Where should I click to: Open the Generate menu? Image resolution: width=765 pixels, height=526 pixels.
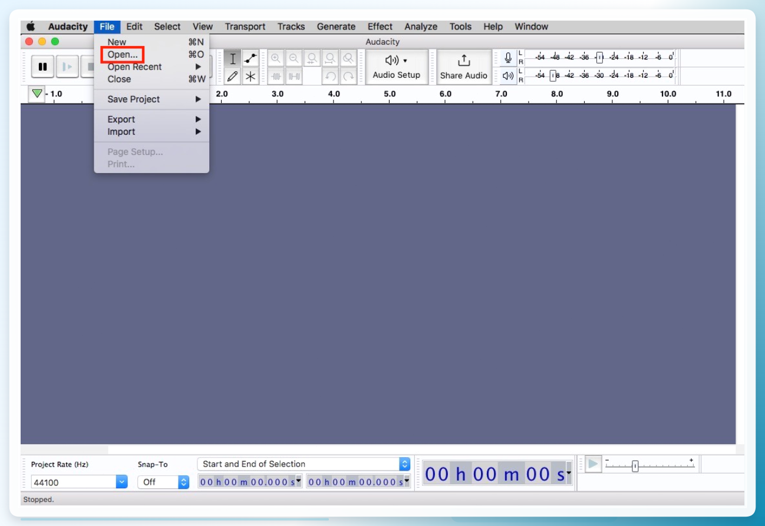click(336, 27)
